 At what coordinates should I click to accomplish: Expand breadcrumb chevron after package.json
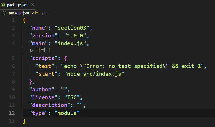pyautogui.click(x=33, y=13)
